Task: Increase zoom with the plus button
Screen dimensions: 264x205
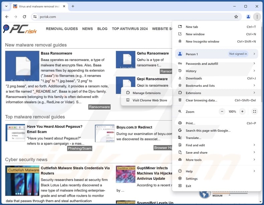Action: (242, 111)
